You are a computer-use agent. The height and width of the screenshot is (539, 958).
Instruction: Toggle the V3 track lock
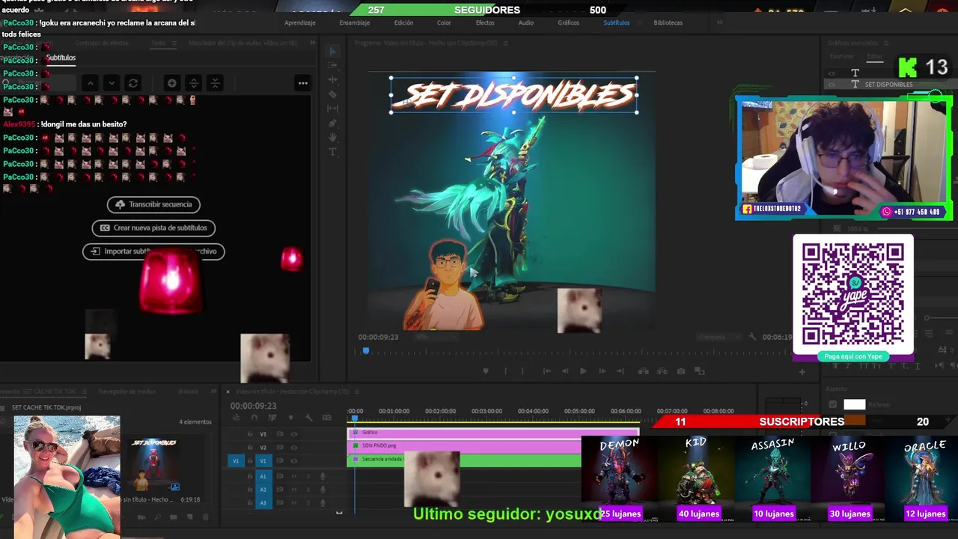pyautogui.click(x=250, y=434)
